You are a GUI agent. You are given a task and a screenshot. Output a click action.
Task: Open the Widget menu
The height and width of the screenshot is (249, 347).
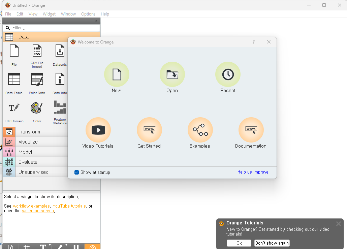[49, 14]
